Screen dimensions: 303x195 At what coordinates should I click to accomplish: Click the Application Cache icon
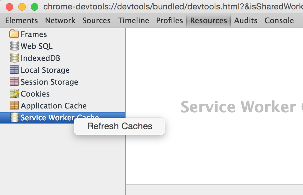pyautogui.click(x=14, y=105)
